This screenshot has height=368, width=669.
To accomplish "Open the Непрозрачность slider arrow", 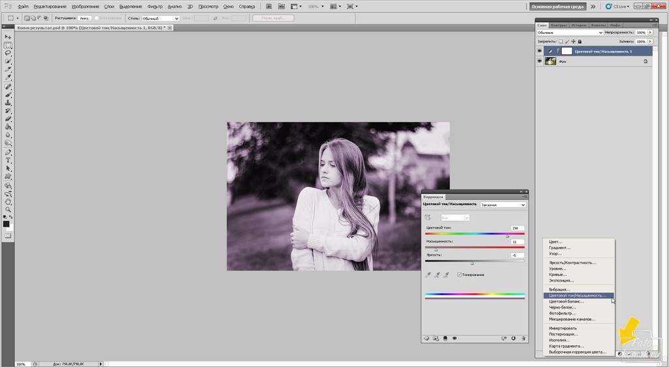I will click(650, 33).
